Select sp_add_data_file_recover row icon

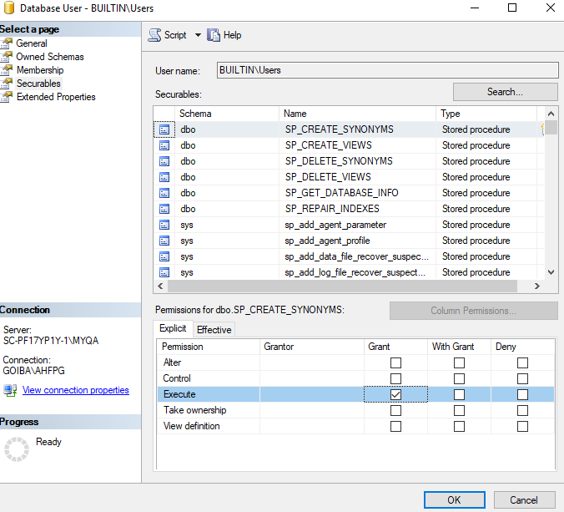(164, 256)
